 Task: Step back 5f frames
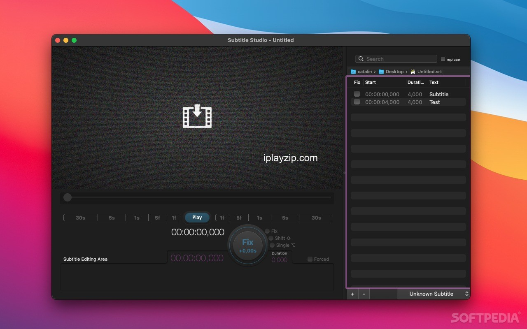[x=158, y=218]
